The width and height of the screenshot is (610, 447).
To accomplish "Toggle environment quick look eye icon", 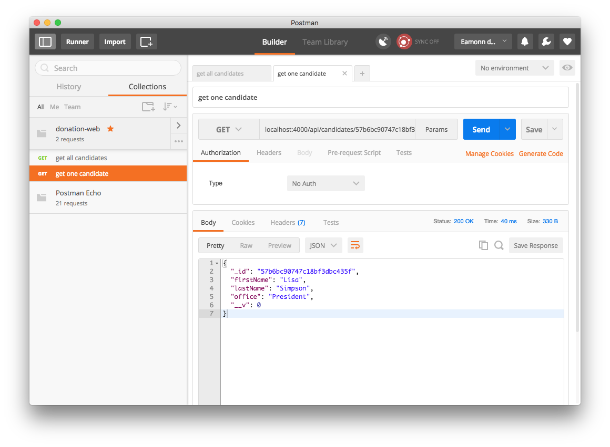I will tap(567, 68).
